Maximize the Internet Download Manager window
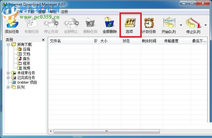The width and height of the screenshot is (212, 138). pos(192,3)
